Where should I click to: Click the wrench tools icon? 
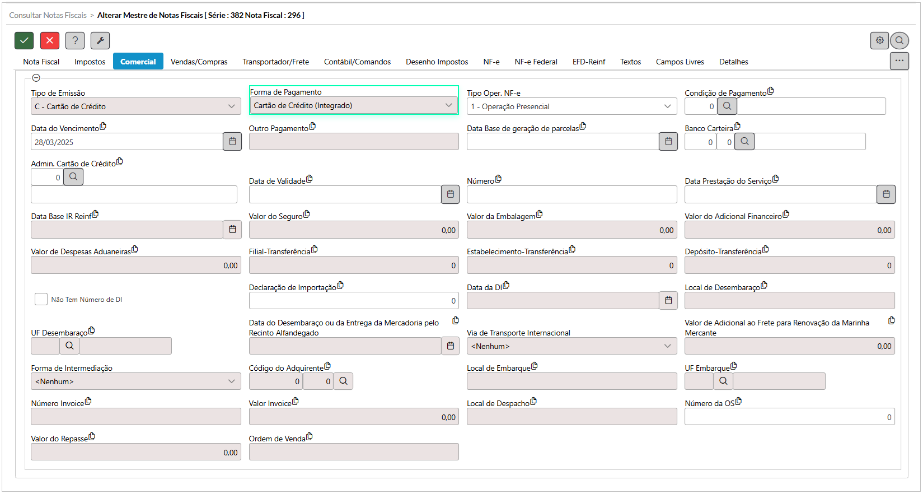[100, 40]
